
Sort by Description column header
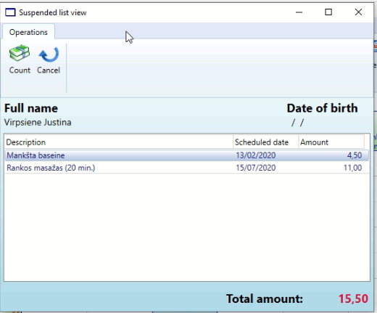(119, 142)
